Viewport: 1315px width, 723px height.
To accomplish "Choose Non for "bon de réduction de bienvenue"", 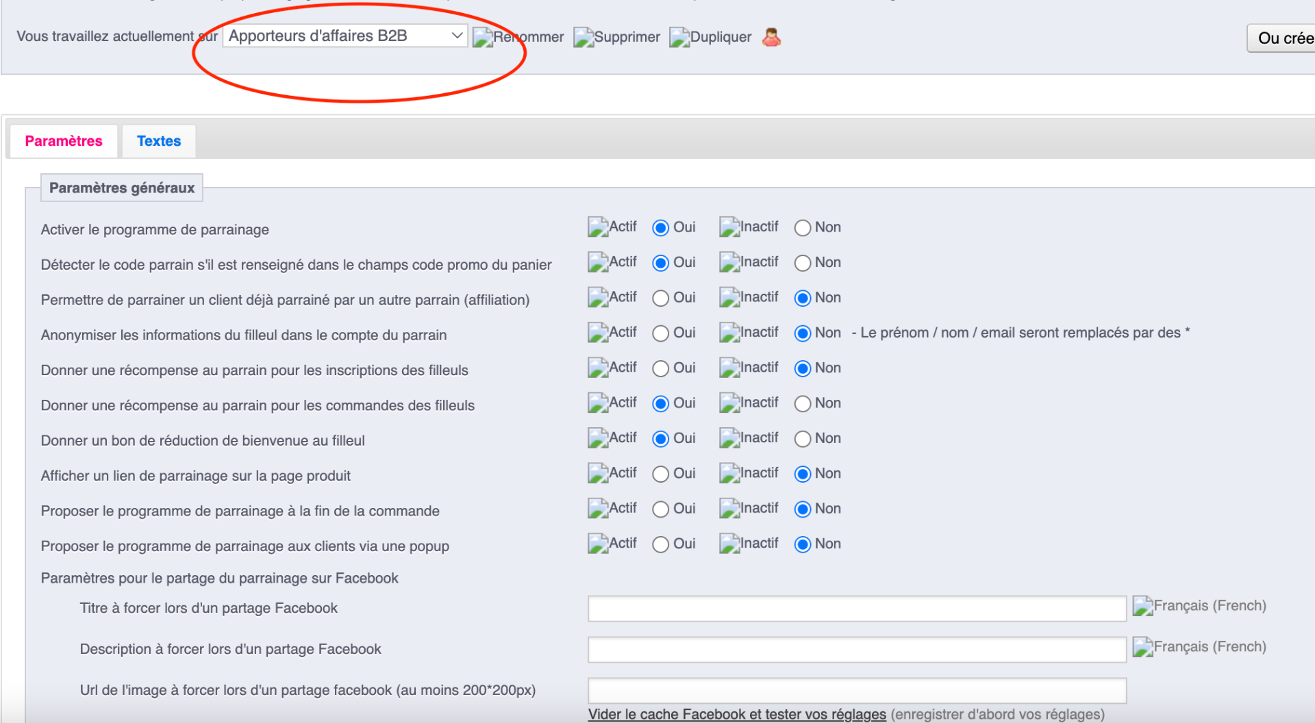I will point(803,439).
